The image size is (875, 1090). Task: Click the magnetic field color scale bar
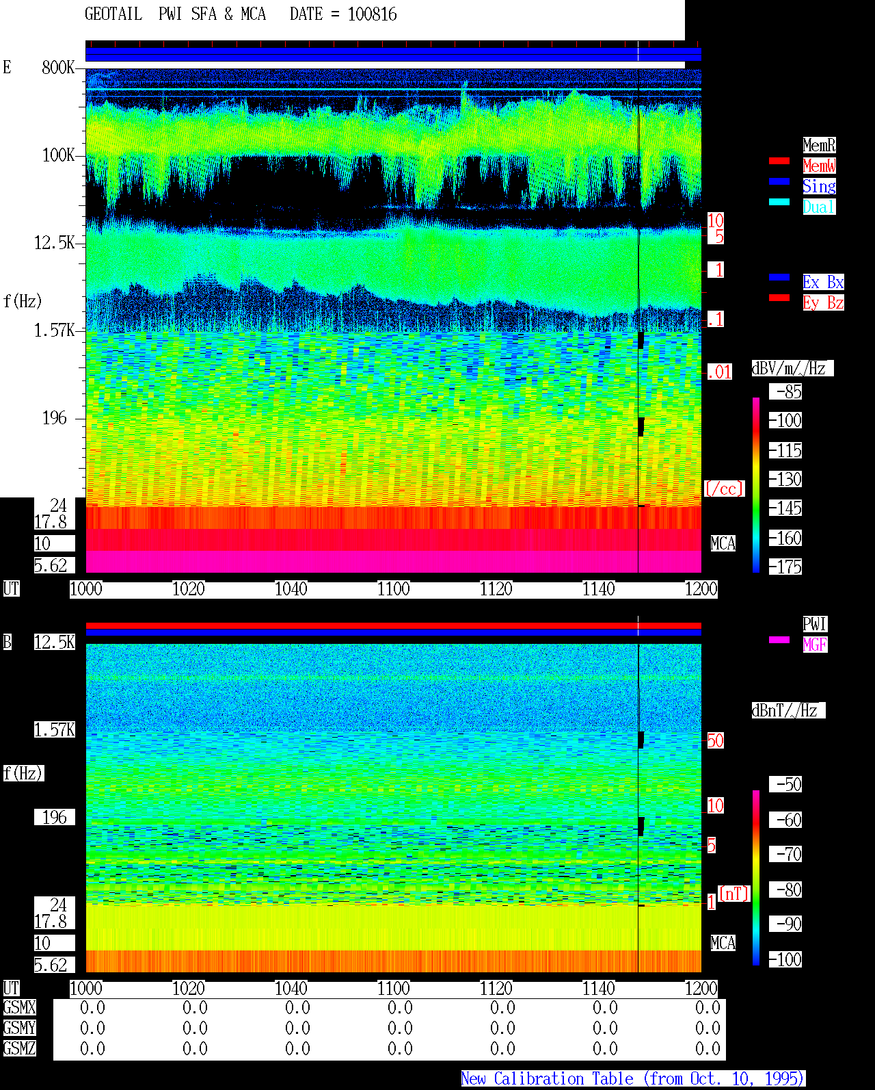[756, 878]
